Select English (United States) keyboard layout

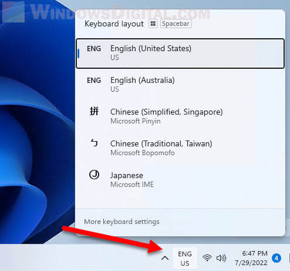[180, 53]
